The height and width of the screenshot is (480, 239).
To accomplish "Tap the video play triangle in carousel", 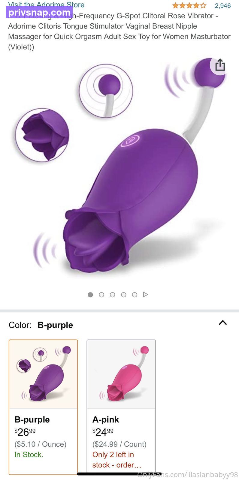I will (146, 294).
